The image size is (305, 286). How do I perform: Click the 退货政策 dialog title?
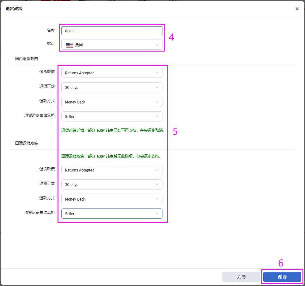[14, 9]
